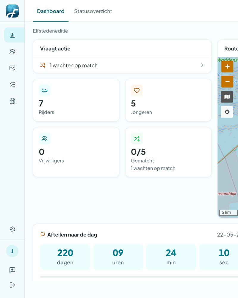238x298 pixels.
Task: Open the dashboard chart icon in sidebar
Action: point(12,35)
